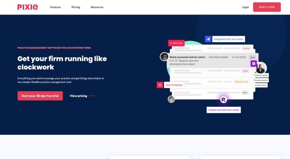Viewport: 290px width, 159px height.
Task: Click Start your 30-day free trial
Action: (x=40, y=96)
